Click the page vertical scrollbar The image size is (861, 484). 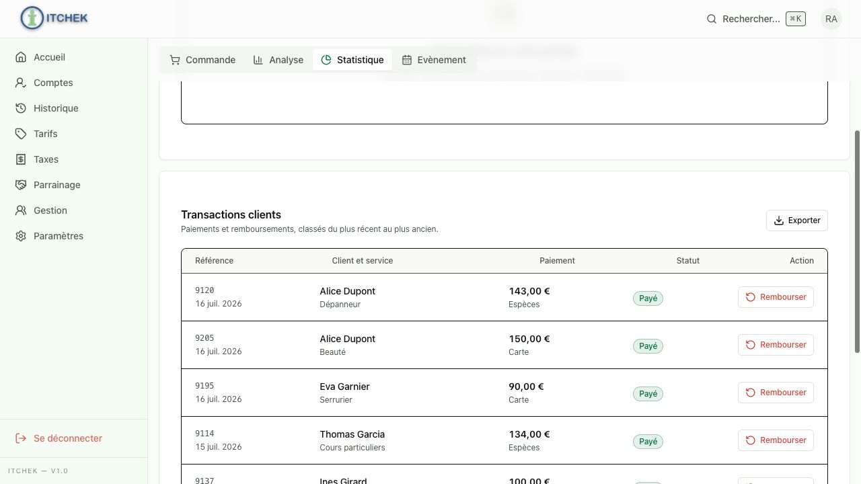click(857, 241)
